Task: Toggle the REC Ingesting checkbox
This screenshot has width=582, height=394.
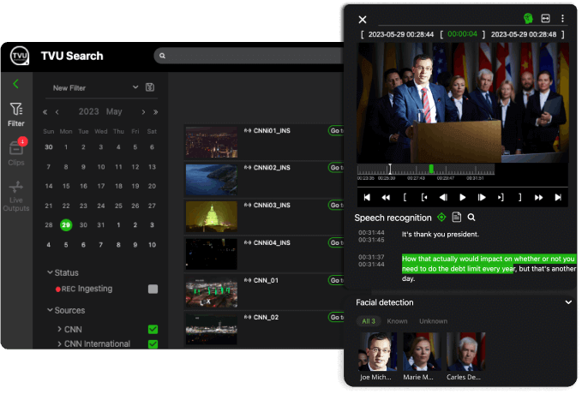Action: tap(153, 289)
